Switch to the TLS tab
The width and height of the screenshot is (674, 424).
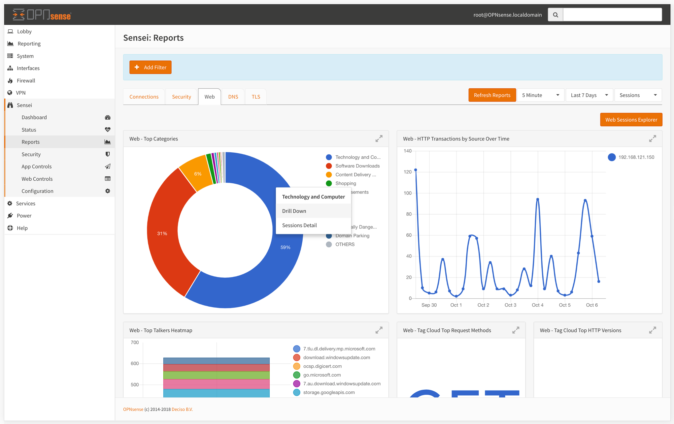point(256,97)
